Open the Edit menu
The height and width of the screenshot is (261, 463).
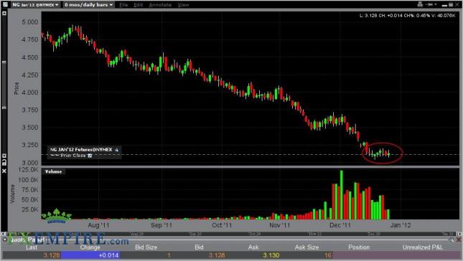[x=138, y=5]
